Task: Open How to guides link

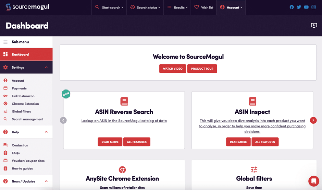Action: point(22,168)
